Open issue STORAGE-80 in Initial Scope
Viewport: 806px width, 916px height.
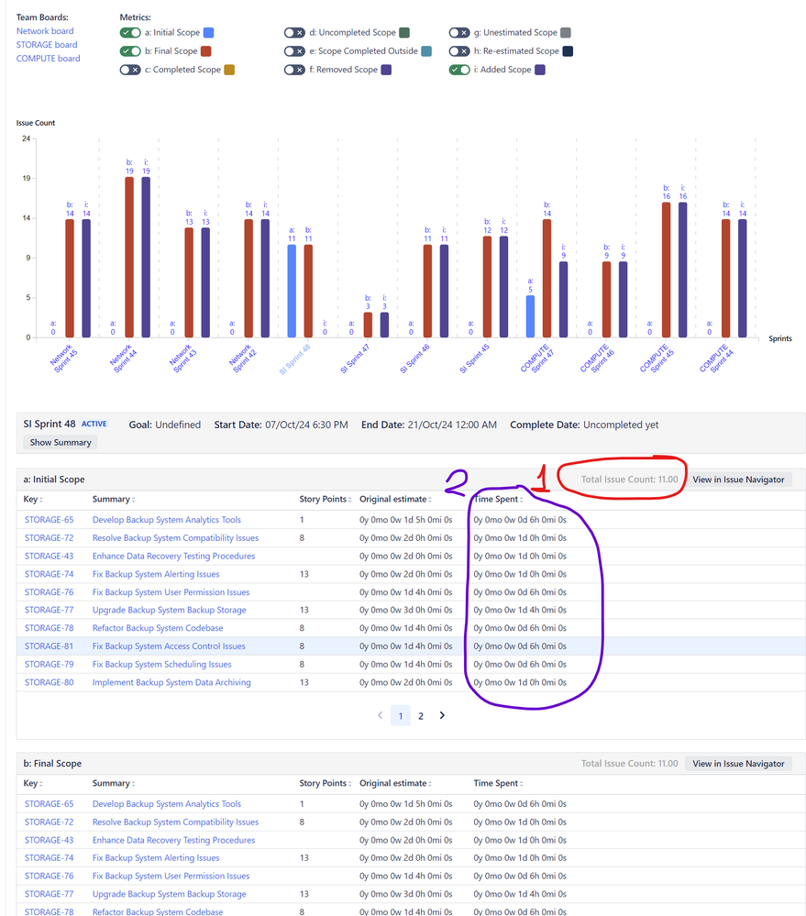pyautogui.click(x=50, y=682)
